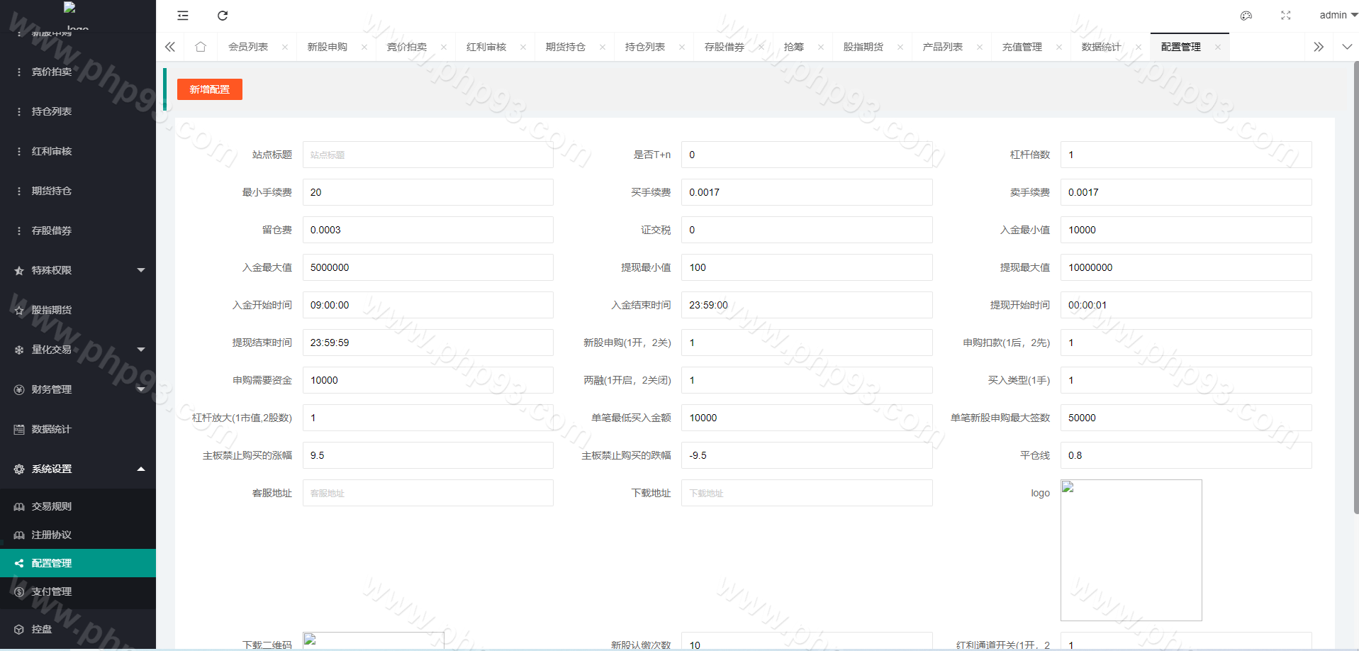Click the 站点标题 input field
Viewport: 1359px width, 651px height.
tap(427, 155)
